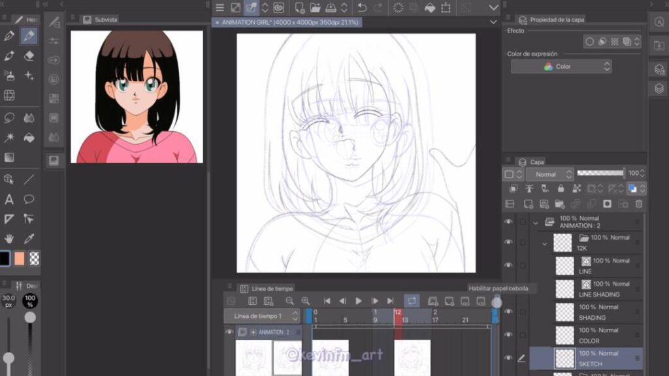
Task: Select the Gradient tool
Action: point(9,157)
